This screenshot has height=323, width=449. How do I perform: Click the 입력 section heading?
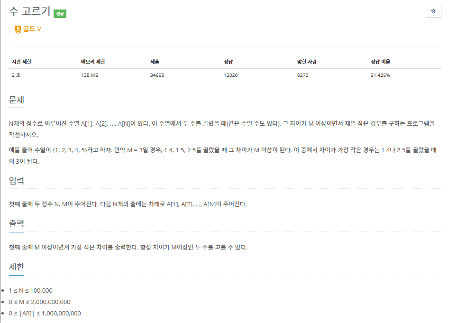pos(17,181)
